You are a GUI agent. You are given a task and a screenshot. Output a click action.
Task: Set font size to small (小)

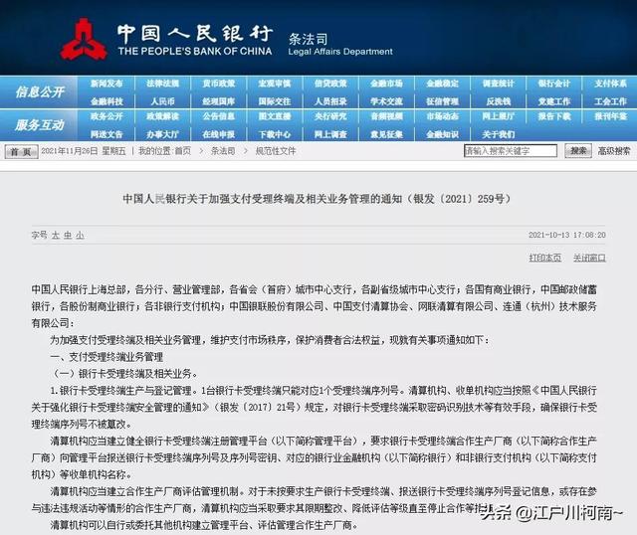point(80,235)
